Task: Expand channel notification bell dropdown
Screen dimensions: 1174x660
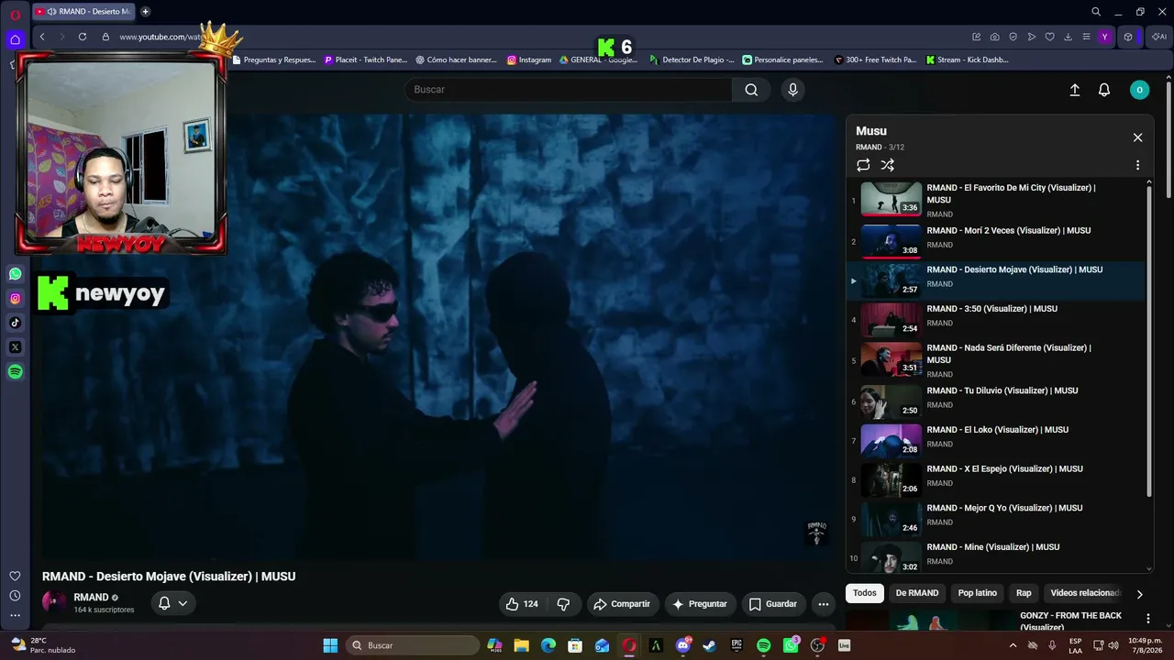Action: [x=172, y=603]
